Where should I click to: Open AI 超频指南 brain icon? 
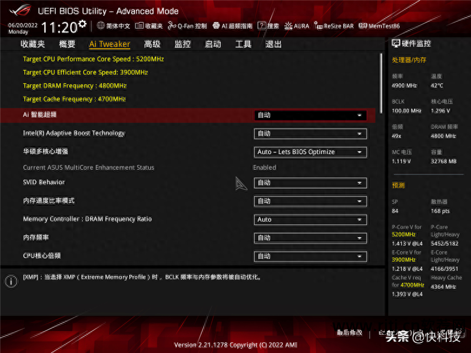[216, 26]
